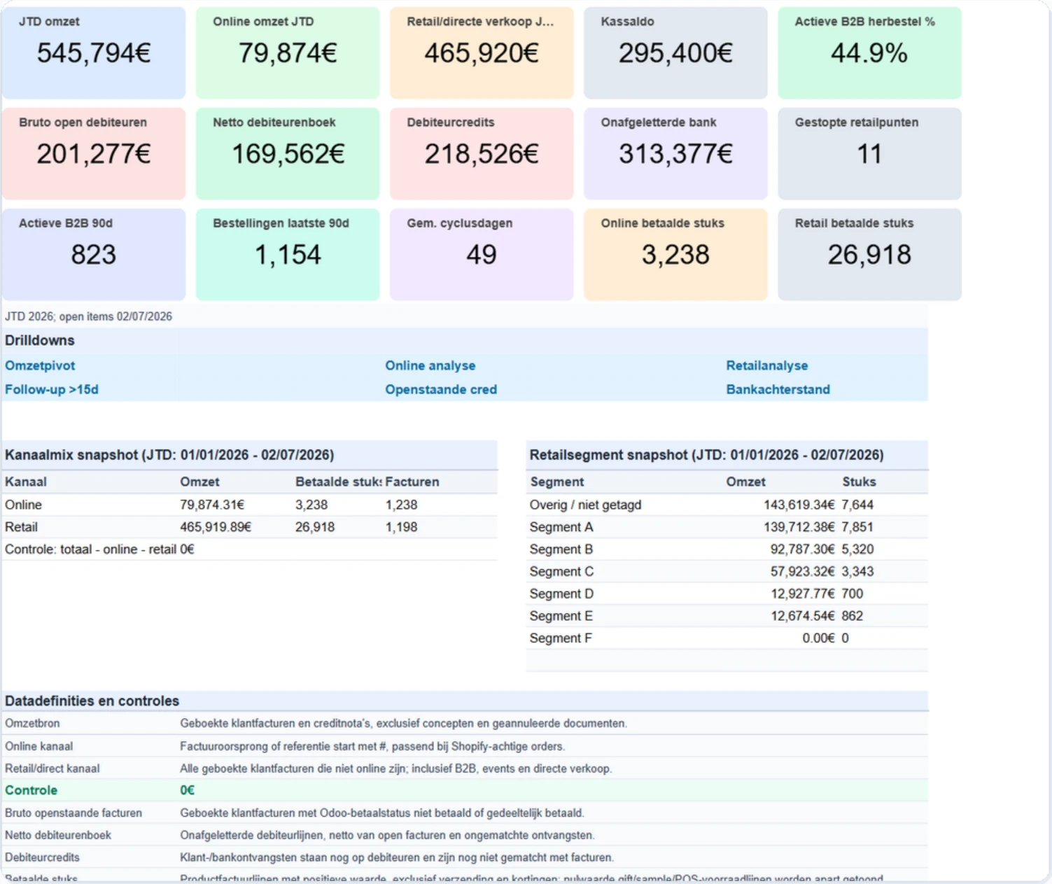Select the Onafgeletterde bank card
Screen dimensions: 1052x884
675,154
